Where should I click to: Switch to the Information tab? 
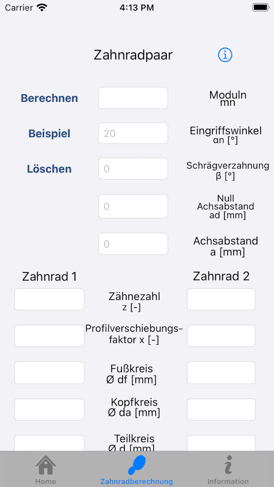(228, 469)
